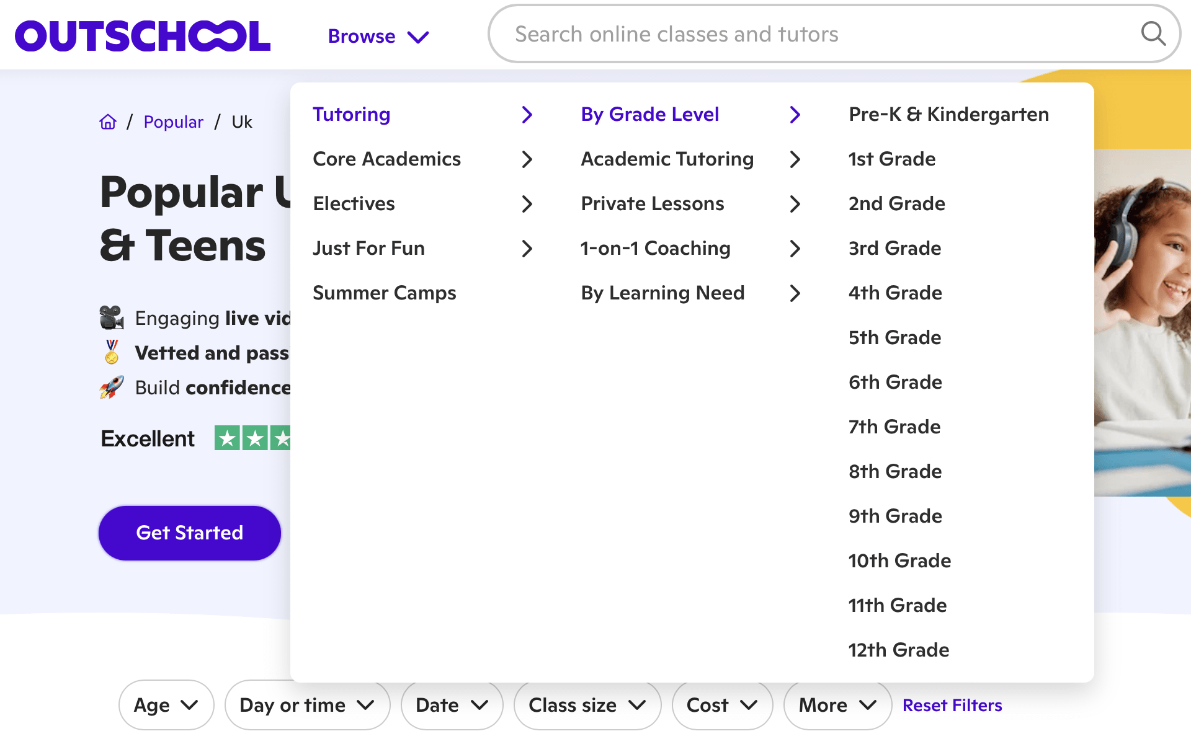
Task: Open the Browse dropdown
Action: (378, 36)
